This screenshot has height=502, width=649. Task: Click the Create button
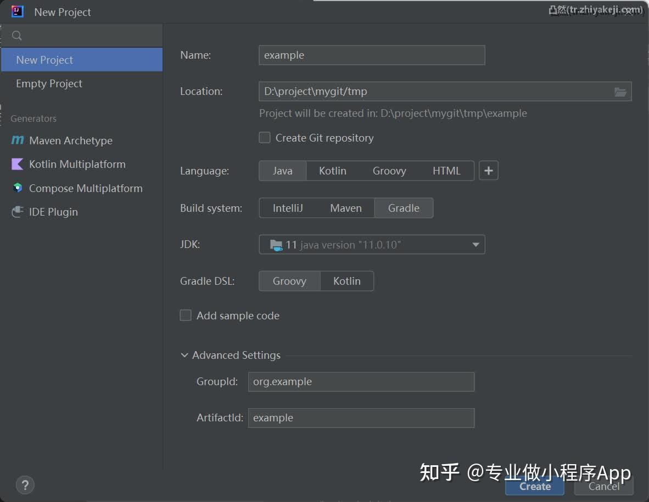coord(535,486)
